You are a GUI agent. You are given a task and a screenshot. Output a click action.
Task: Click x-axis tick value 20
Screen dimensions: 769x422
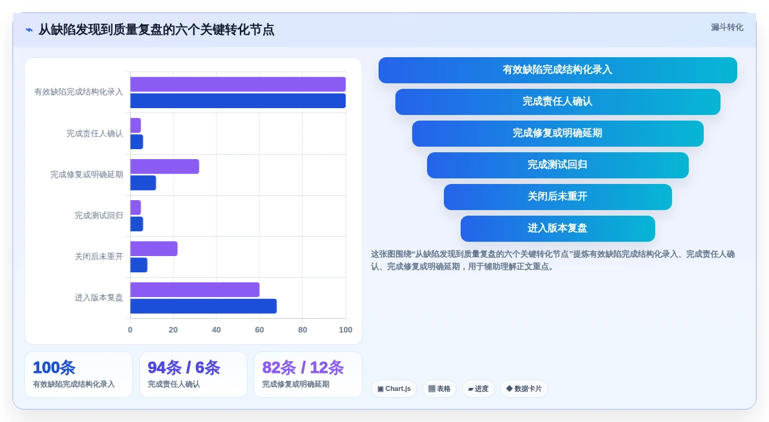tap(173, 330)
